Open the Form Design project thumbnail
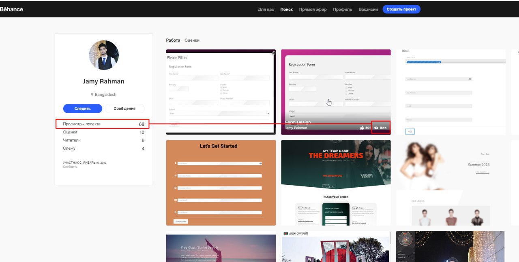This screenshot has height=262, width=519. click(336, 92)
